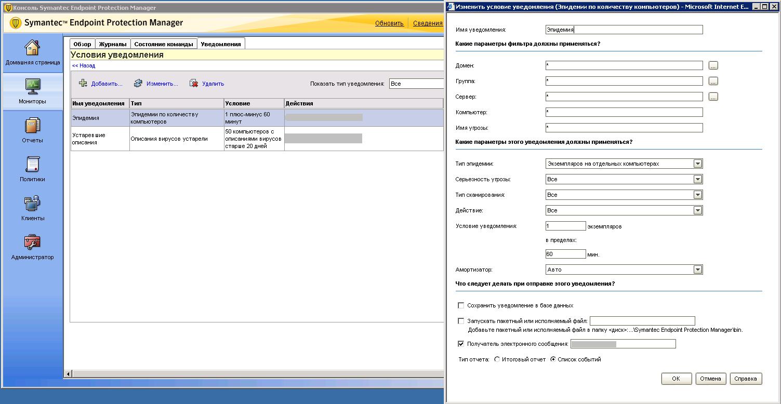This screenshot has width=781, height=404.
Task: Click the Сведения link
Action: click(x=428, y=23)
